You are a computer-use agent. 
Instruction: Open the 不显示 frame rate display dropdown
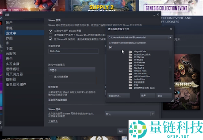pyautogui.click(x=72, y=70)
